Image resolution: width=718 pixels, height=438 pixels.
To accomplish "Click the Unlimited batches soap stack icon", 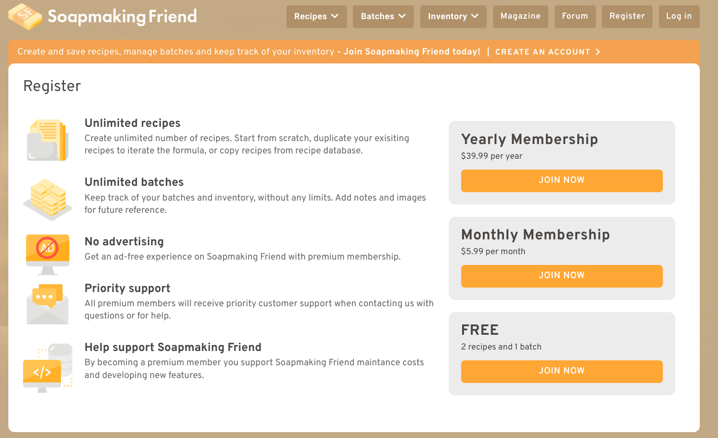I will point(47,199).
